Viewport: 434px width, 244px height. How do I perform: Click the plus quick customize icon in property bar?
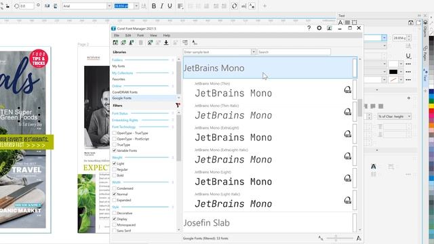tap(264, 6)
